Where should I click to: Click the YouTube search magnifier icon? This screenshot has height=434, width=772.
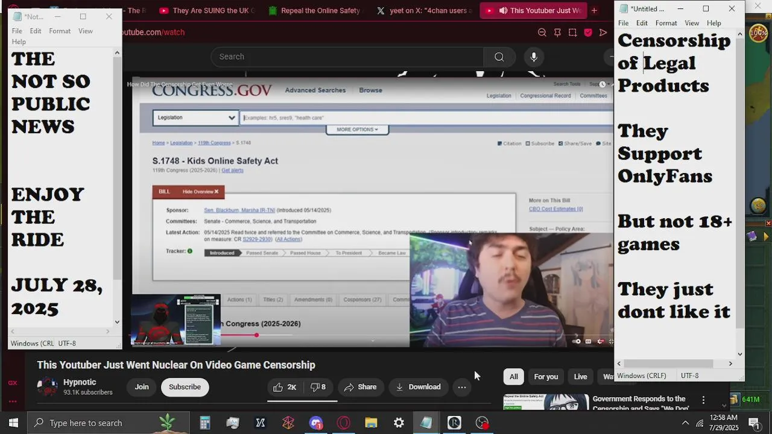coord(499,57)
